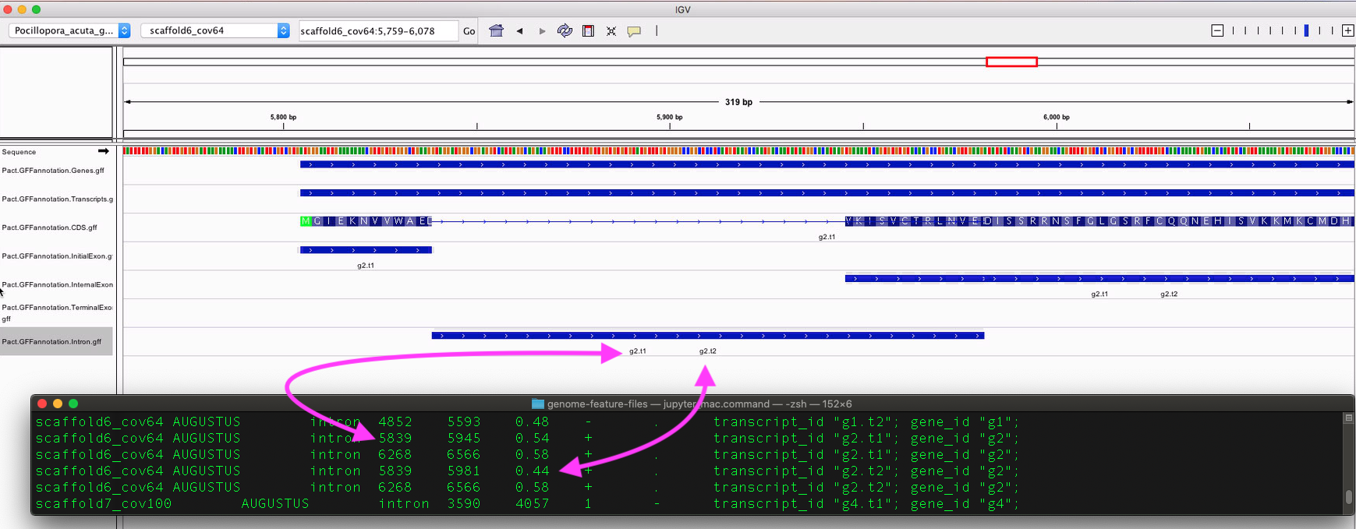Click the green M start codon
Image resolution: width=1356 pixels, height=529 pixels.
305,221
